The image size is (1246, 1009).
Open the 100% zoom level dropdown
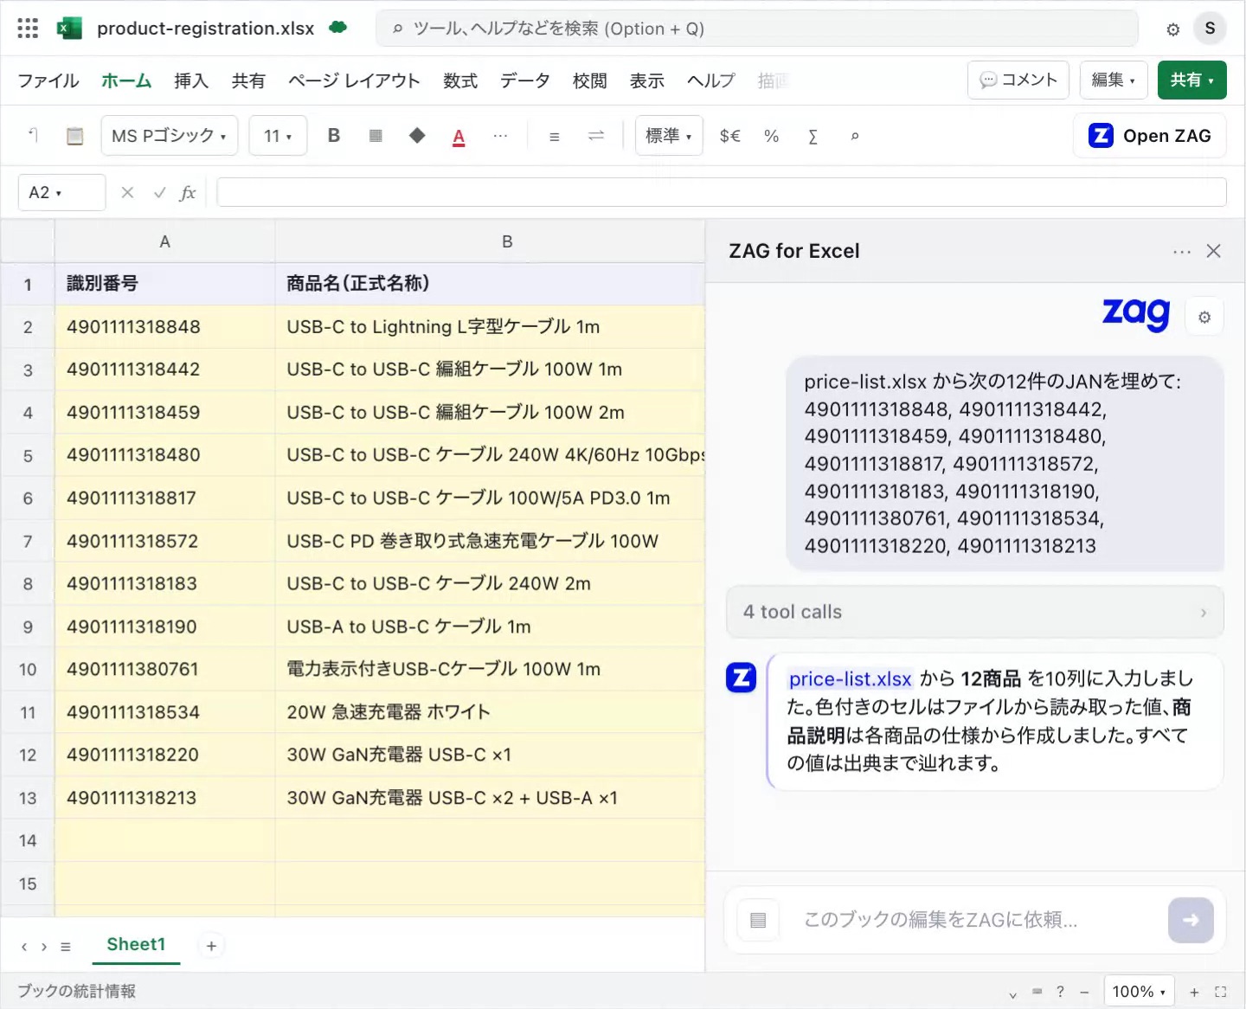coord(1139,992)
